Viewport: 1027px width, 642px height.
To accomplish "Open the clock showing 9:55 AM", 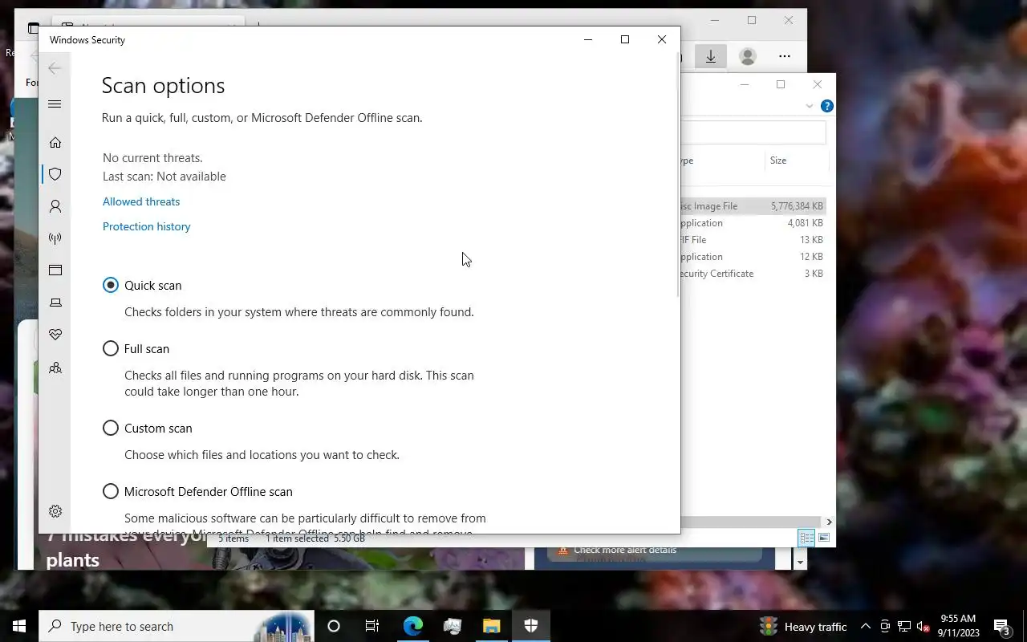I will [959, 626].
